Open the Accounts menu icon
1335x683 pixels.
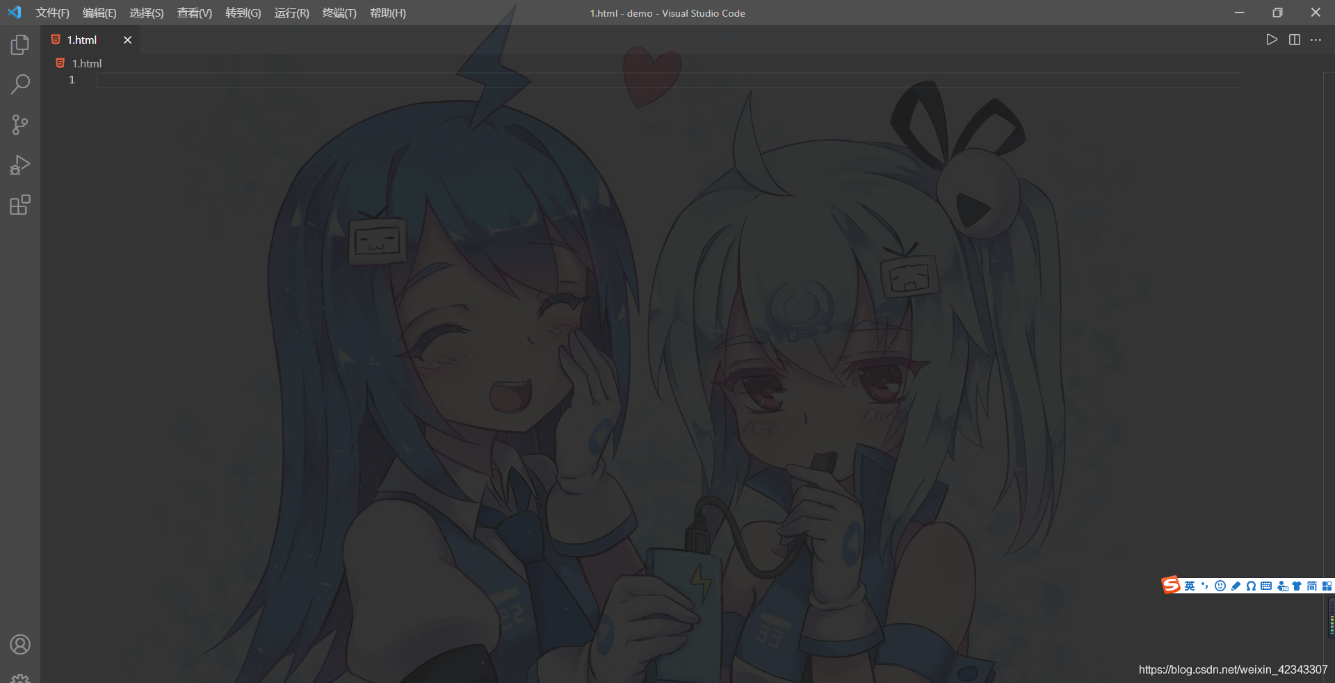point(20,645)
